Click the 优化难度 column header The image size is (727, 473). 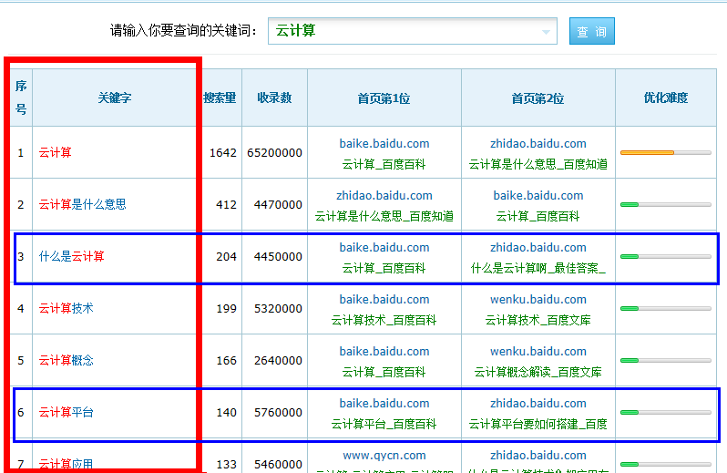pyautogui.click(x=665, y=98)
